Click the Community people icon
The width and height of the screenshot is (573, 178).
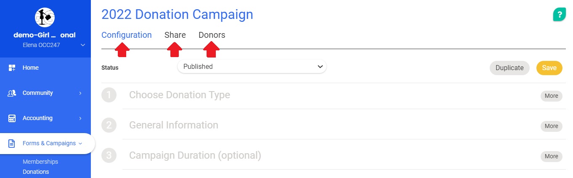[12, 93]
